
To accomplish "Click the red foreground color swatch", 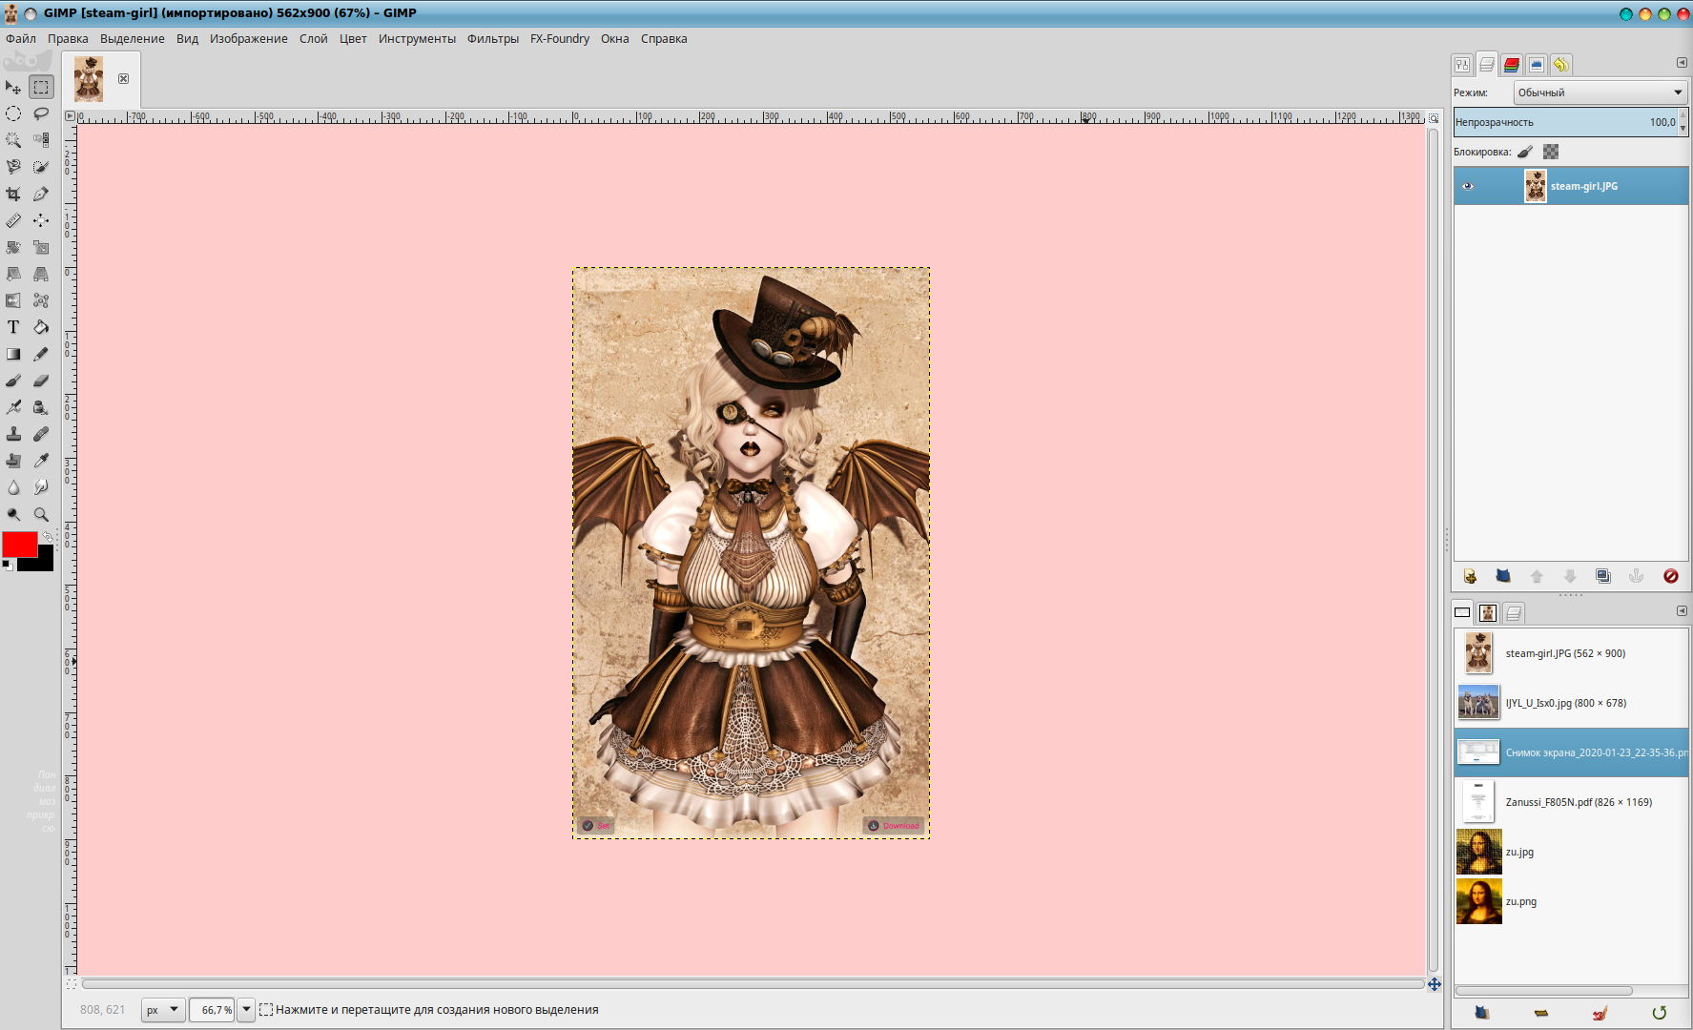I will [x=18, y=544].
